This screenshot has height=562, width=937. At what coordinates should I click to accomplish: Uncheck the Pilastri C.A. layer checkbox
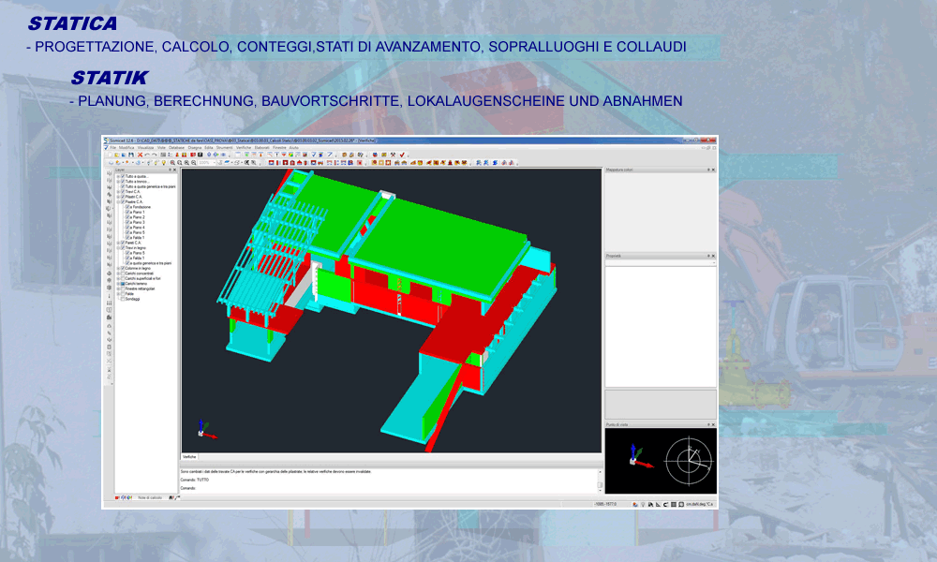point(123,197)
